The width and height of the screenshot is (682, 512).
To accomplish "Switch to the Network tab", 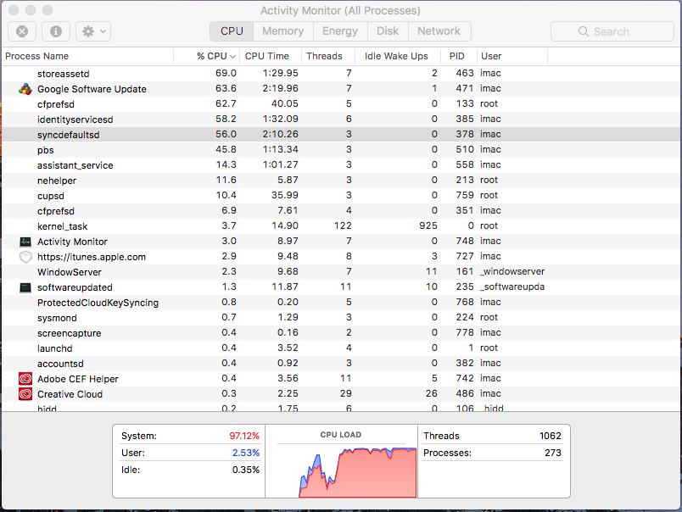I will [439, 31].
